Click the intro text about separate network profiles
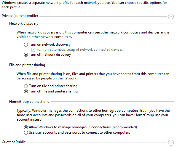Viewport: 177px width, 147px height. pos(84,5)
